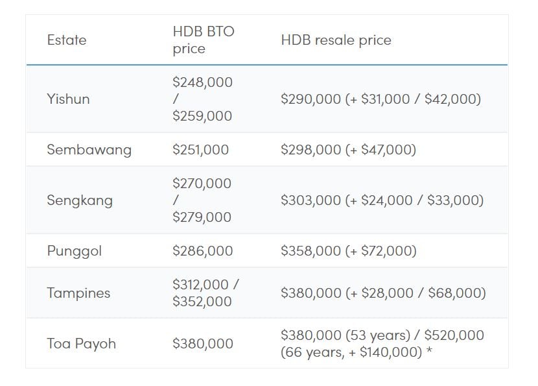Select the Toa Payoh resale price text
538x386 pixels.
point(382,344)
